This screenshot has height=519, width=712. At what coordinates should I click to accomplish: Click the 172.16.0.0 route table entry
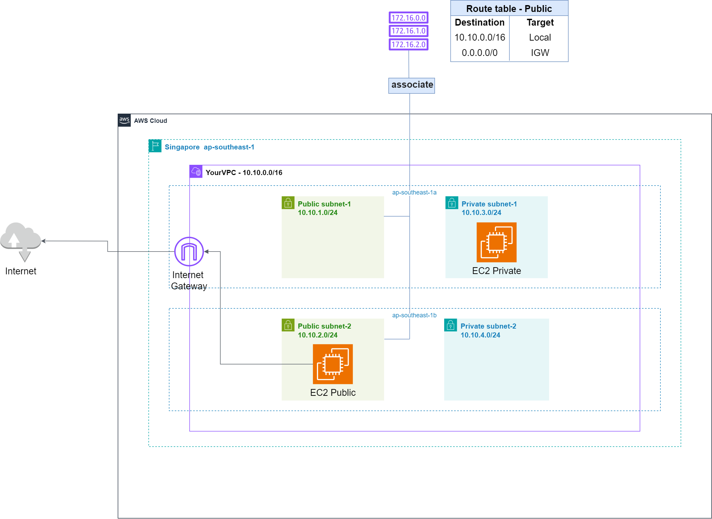point(408,18)
